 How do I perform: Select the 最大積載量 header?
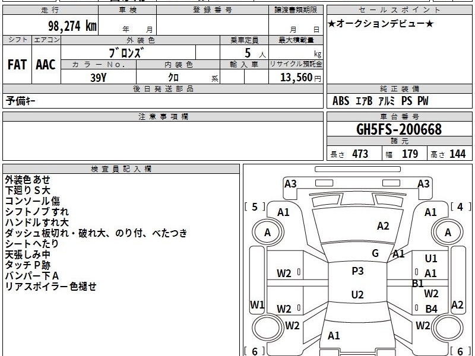click(x=296, y=40)
